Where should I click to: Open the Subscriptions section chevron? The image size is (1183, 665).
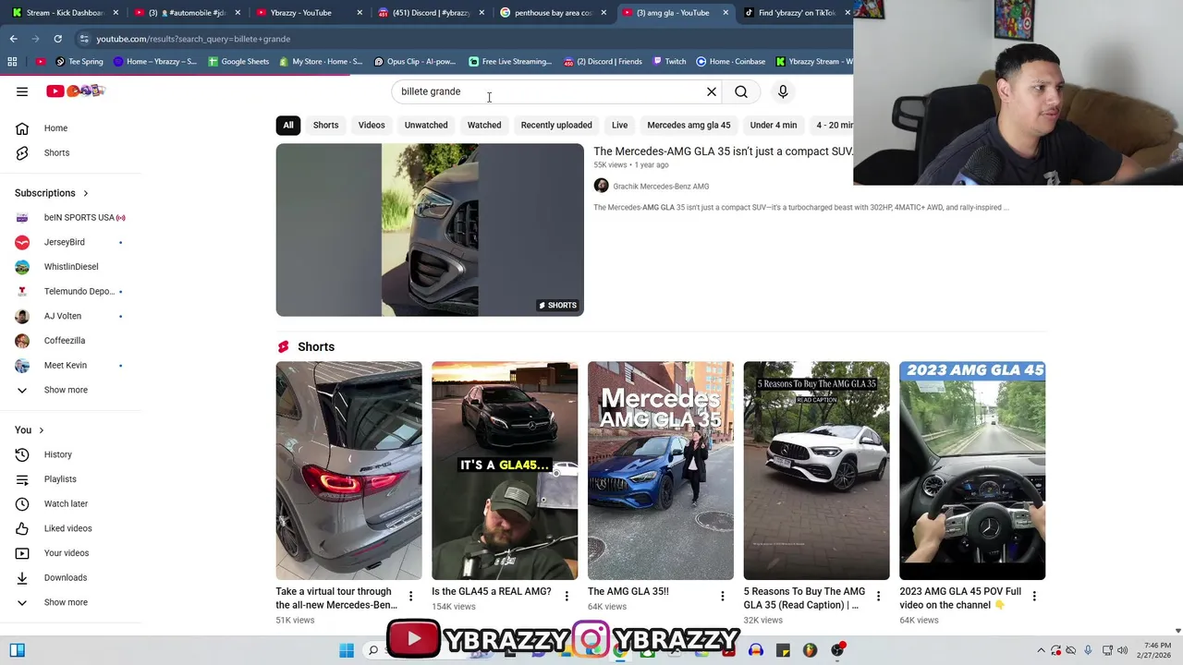click(x=86, y=193)
